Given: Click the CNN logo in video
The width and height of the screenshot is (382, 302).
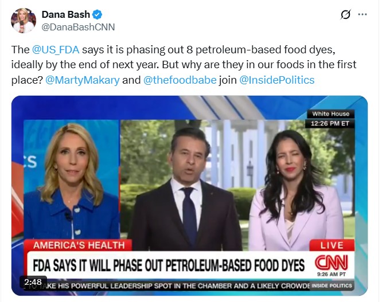Looking at the screenshot, I should coord(332,263).
